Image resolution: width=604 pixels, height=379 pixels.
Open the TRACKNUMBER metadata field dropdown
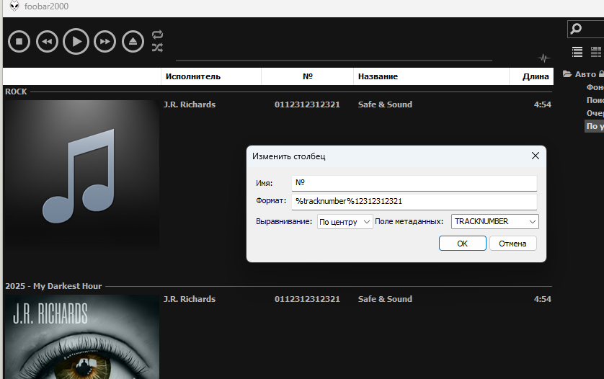pos(494,222)
